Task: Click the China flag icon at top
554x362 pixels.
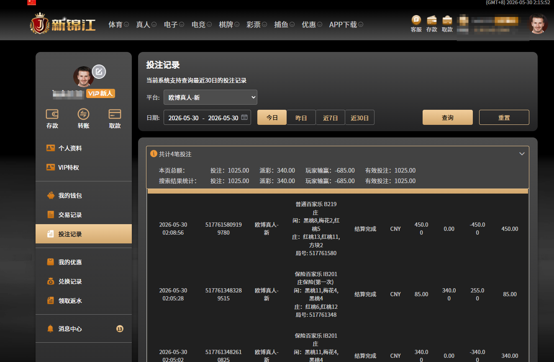Action: 31,2
